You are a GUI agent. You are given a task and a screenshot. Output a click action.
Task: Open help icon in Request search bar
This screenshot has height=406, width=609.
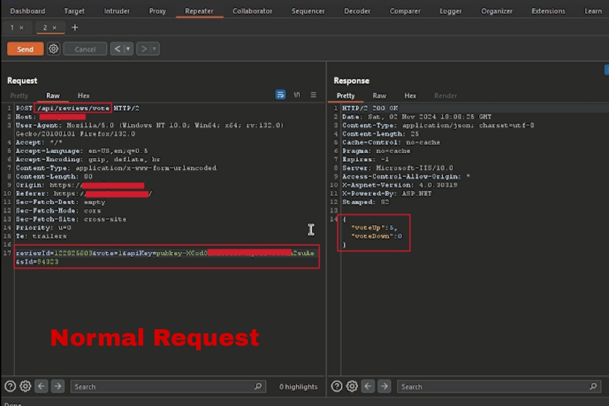coord(10,386)
